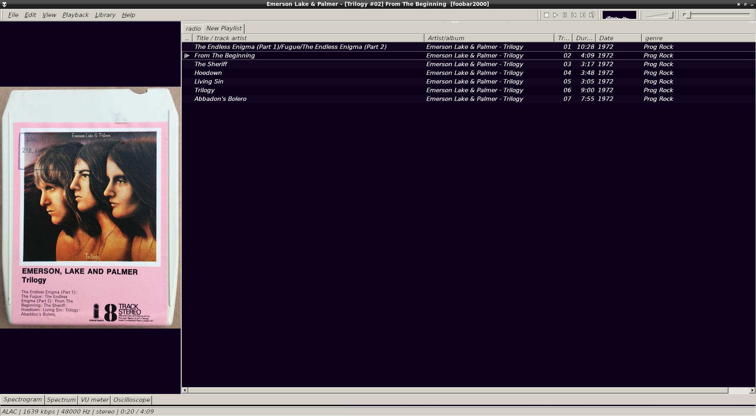Viewport: 756px width, 416px height.
Task: Click the now-playing arrow indicator
Action: pos(187,56)
